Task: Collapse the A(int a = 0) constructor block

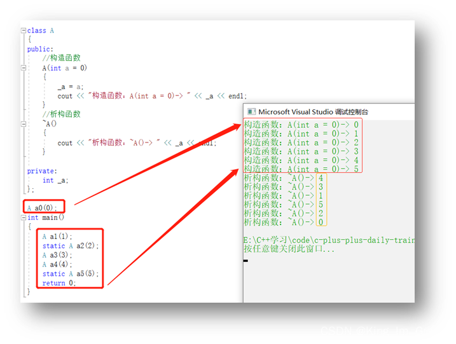Action: coord(24,68)
